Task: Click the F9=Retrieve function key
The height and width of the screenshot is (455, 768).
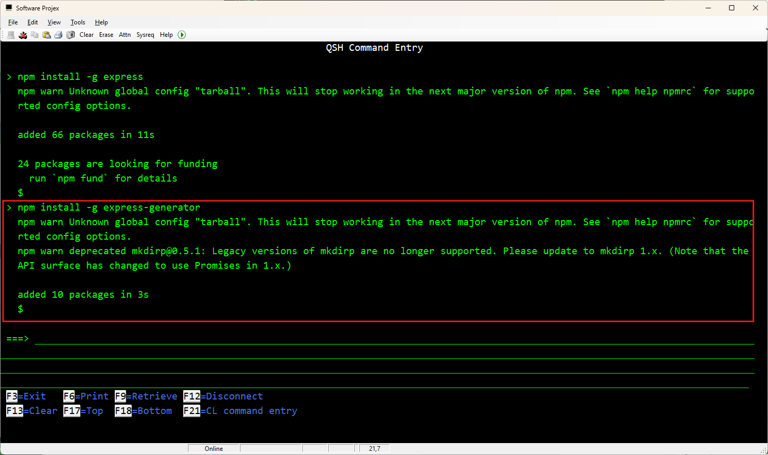Action: (x=146, y=396)
